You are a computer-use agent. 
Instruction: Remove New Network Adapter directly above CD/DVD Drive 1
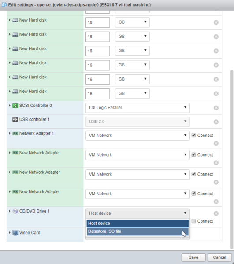[216, 202]
